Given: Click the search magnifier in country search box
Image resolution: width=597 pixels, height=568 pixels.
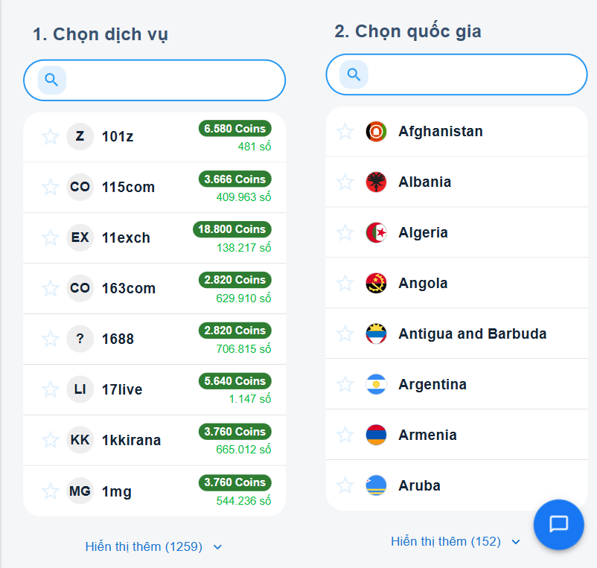Looking at the screenshot, I should (353, 74).
